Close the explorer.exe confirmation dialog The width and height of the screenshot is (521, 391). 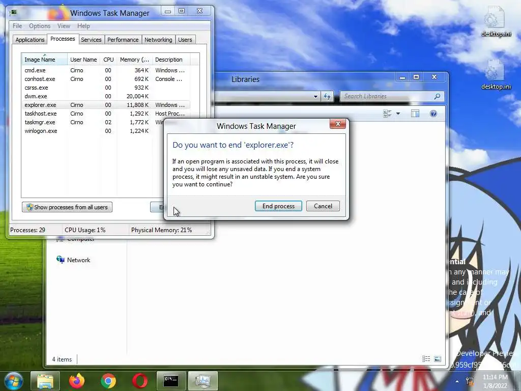coord(338,124)
